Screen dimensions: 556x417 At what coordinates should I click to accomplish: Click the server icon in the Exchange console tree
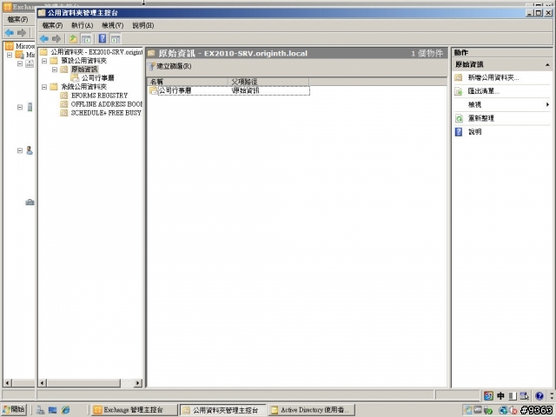point(30,107)
